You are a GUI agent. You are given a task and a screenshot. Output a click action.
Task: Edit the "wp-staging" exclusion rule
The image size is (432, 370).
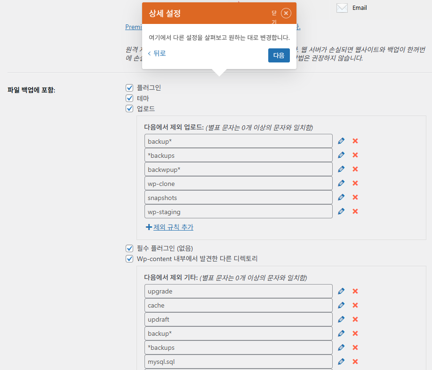pyautogui.click(x=341, y=211)
